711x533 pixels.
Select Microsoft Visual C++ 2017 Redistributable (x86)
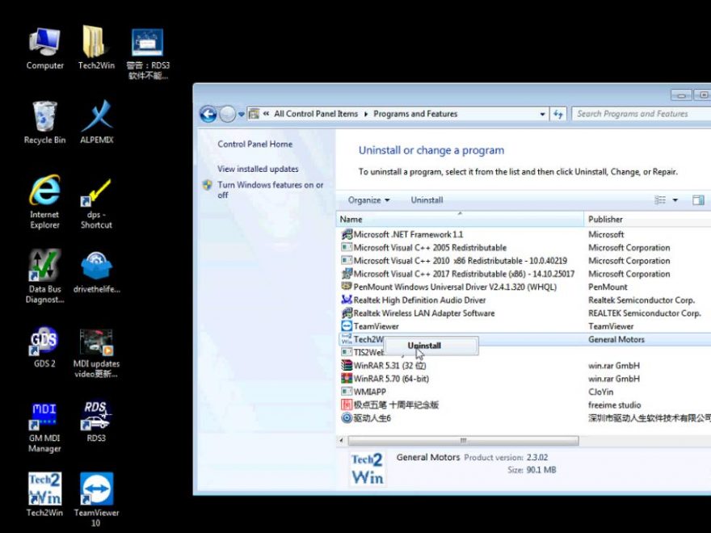[x=464, y=275]
